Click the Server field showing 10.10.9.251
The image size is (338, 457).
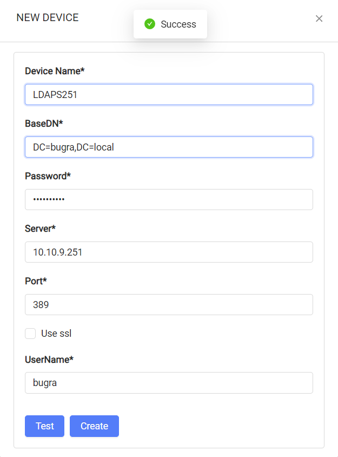pos(169,252)
